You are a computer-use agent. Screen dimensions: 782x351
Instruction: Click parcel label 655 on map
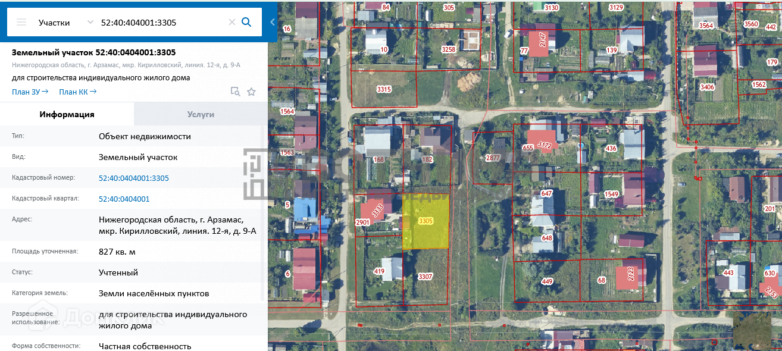[x=528, y=148]
